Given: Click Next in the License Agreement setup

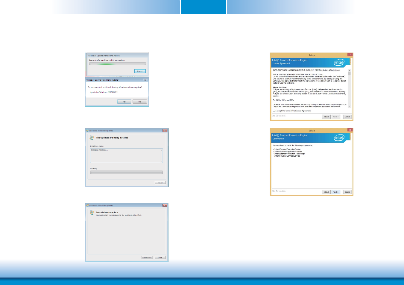Looking at the screenshot, I should [x=336, y=117].
